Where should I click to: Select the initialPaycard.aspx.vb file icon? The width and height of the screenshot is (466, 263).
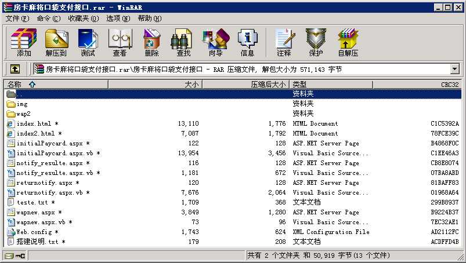(x=10, y=154)
